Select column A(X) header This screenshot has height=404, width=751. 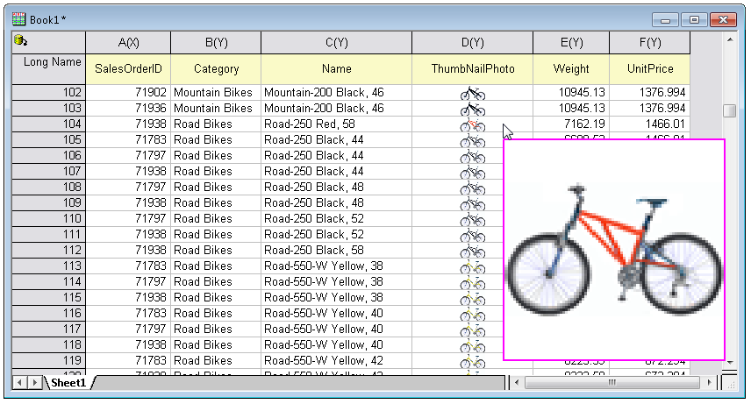point(128,42)
